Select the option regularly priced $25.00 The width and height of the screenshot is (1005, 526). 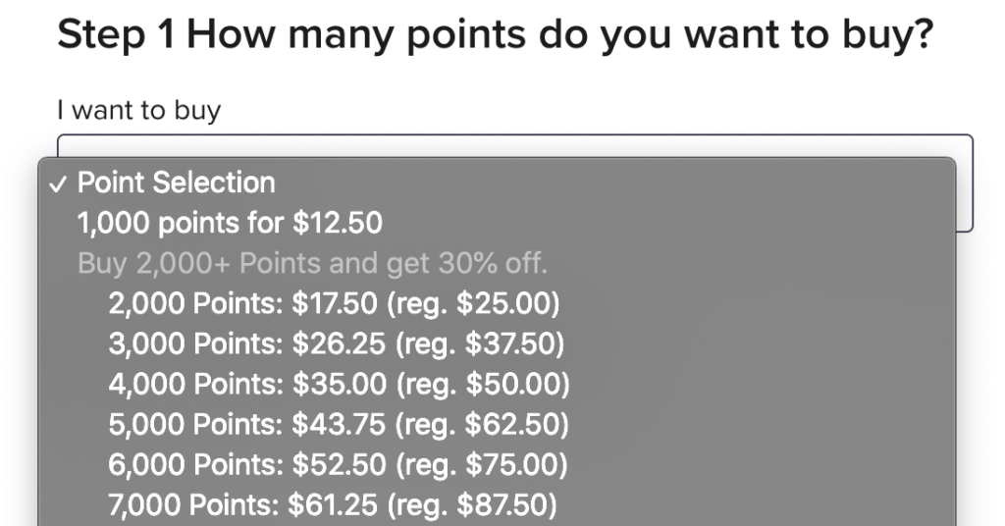[x=334, y=304]
